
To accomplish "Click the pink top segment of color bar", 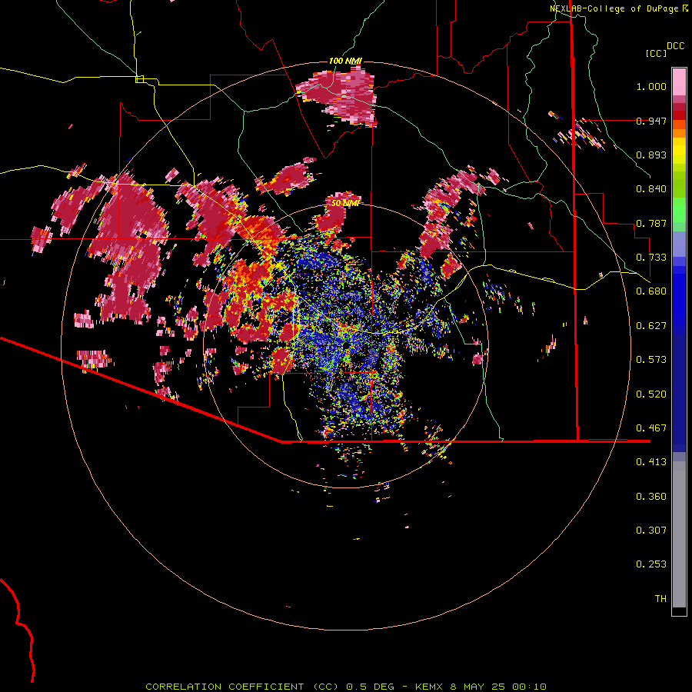I will tap(679, 82).
